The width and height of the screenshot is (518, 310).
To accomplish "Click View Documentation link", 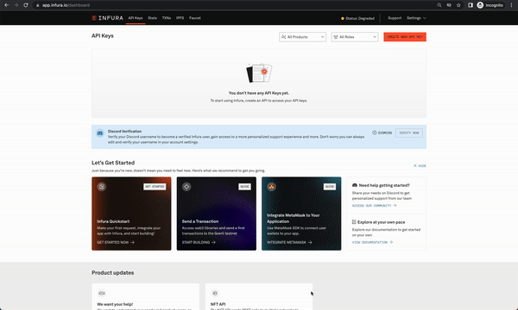I will [x=372, y=243].
